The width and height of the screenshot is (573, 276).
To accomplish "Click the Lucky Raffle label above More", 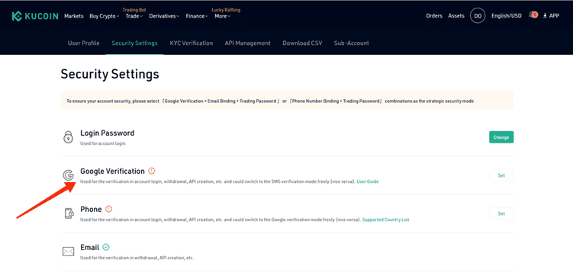I will [x=226, y=10].
